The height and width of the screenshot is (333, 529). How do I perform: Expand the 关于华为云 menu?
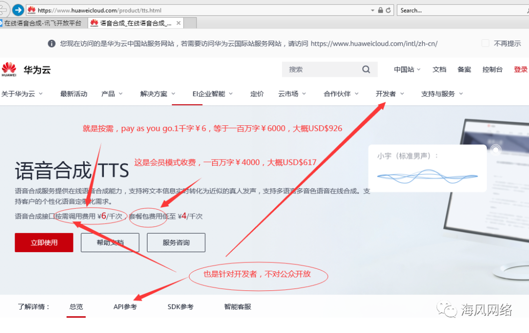[22, 94]
